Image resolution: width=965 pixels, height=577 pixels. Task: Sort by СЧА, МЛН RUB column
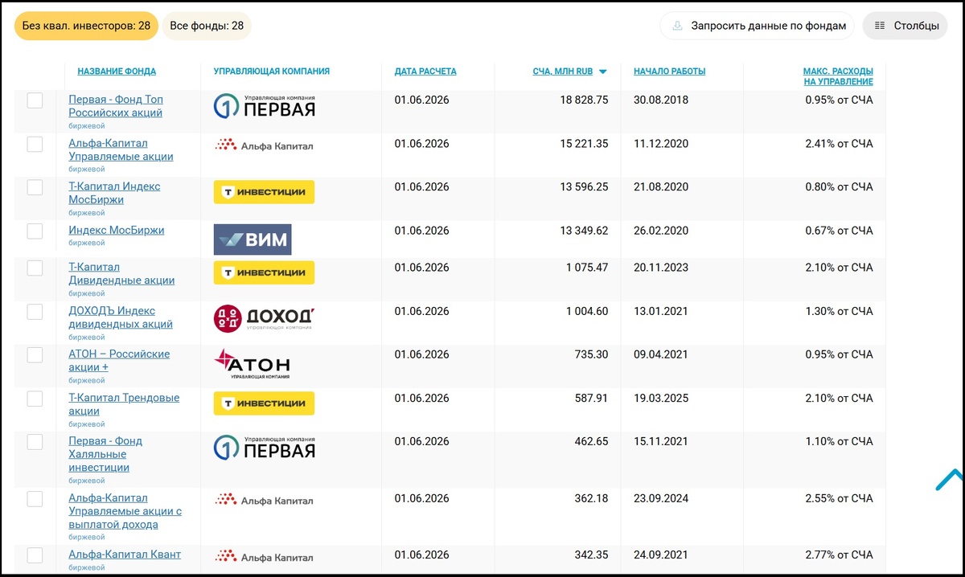pyautogui.click(x=562, y=72)
